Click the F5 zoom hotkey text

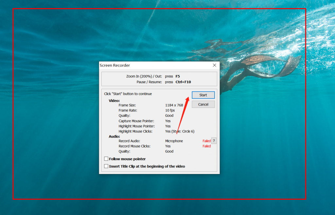click(178, 76)
